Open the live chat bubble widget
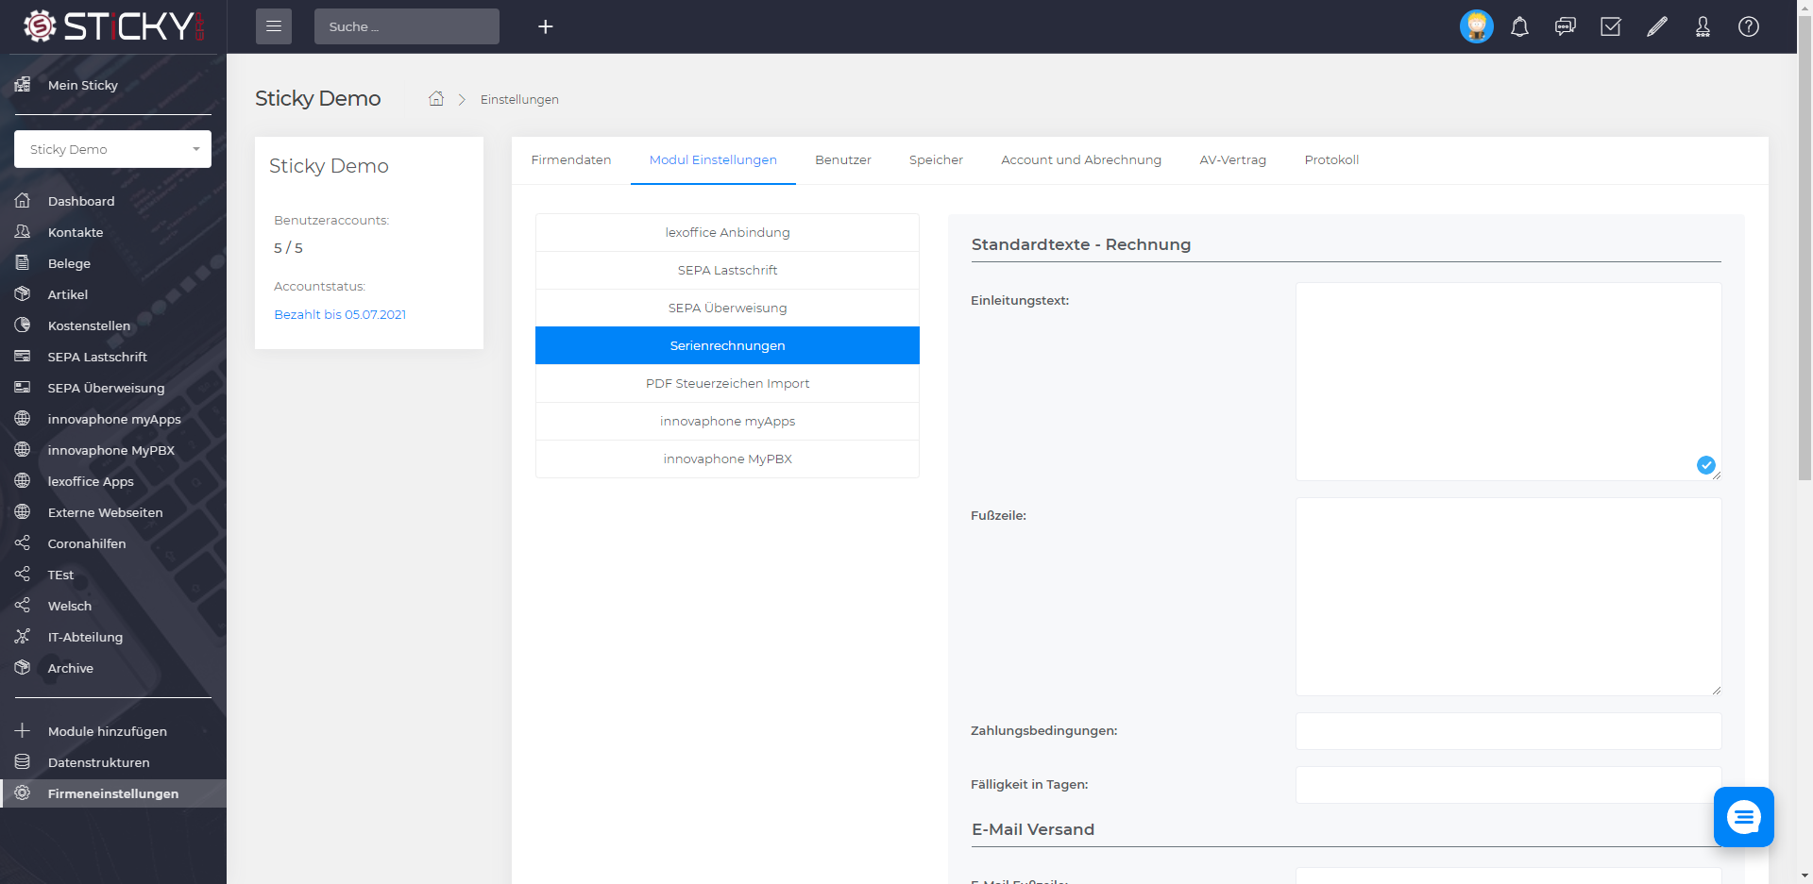 click(x=1743, y=817)
